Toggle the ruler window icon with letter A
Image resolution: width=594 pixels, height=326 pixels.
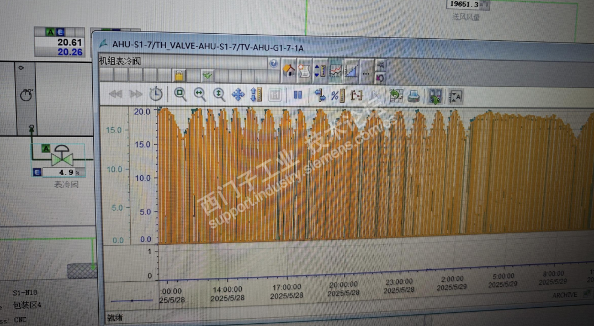click(x=456, y=97)
